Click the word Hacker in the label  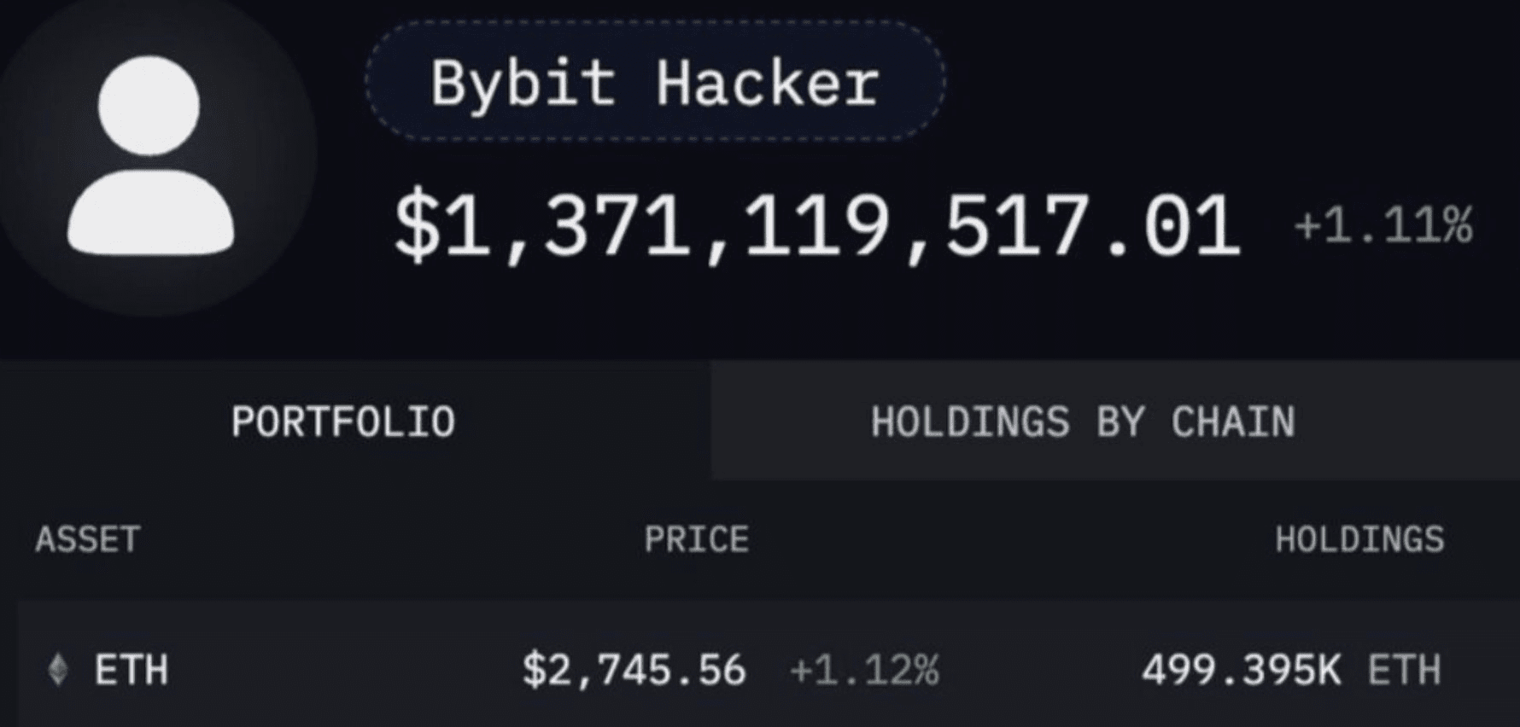(x=767, y=84)
